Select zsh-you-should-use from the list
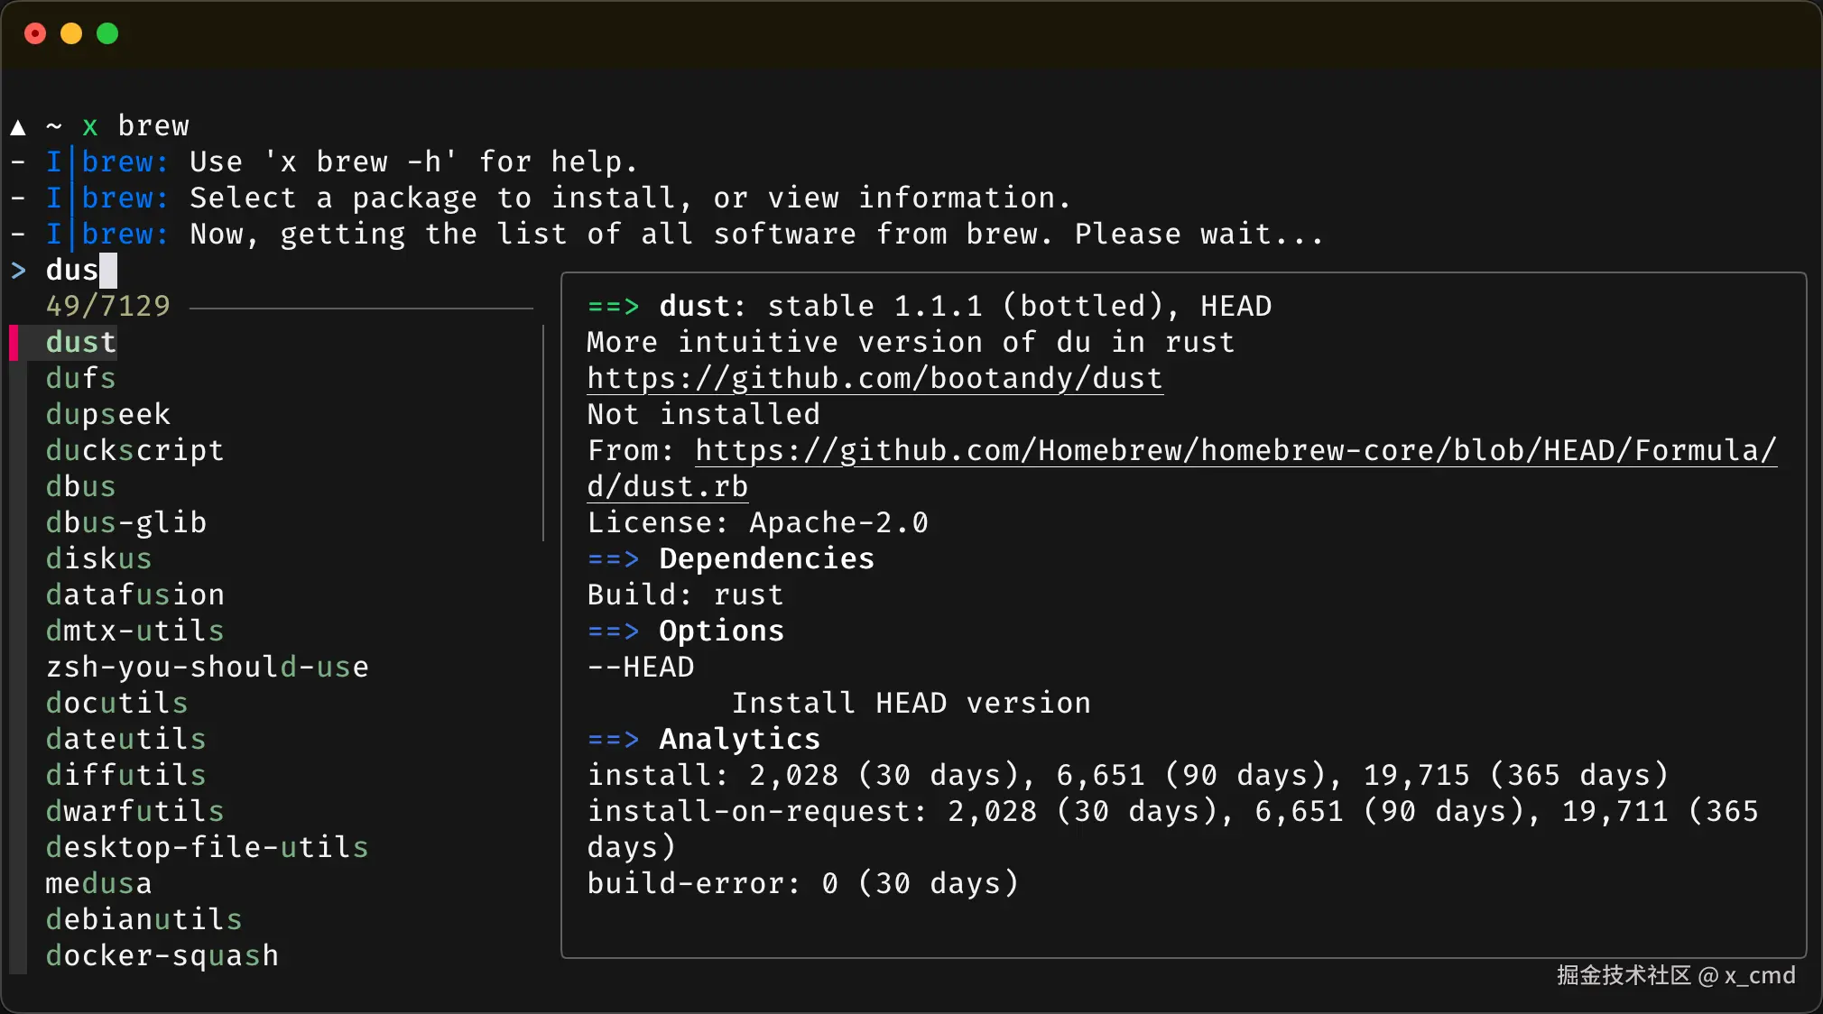This screenshot has width=1823, height=1014. (x=208, y=668)
